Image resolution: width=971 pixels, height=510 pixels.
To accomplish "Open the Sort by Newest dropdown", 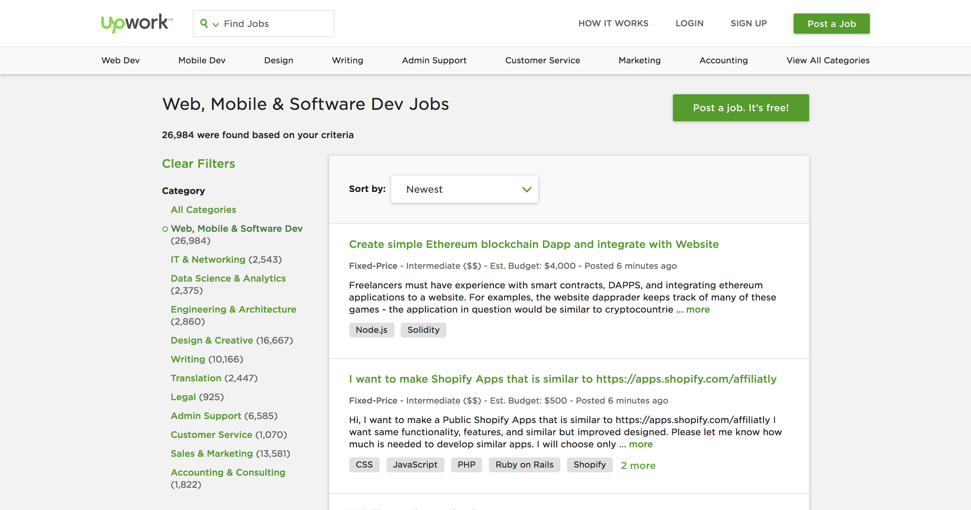I will click(464, 189).
